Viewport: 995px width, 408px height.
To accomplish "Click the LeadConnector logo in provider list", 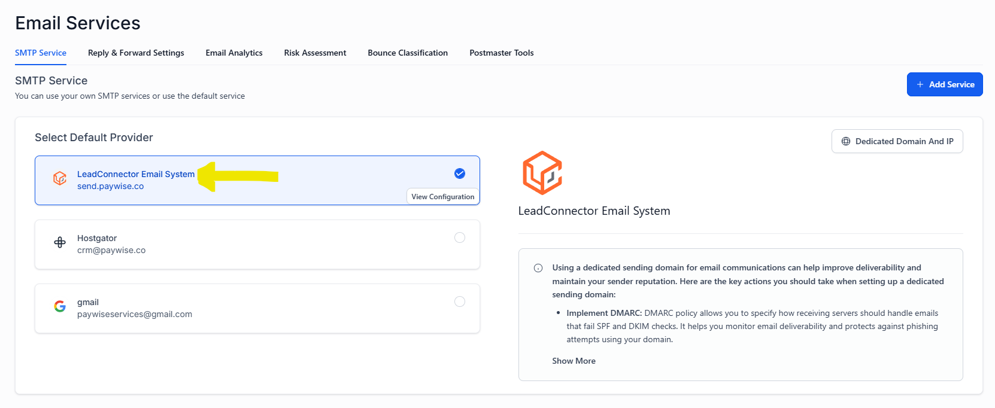I will point(60,178).
